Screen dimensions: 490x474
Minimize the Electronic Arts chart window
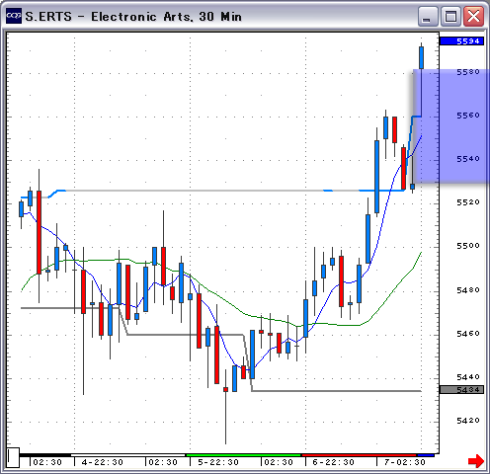click(428, 17)
